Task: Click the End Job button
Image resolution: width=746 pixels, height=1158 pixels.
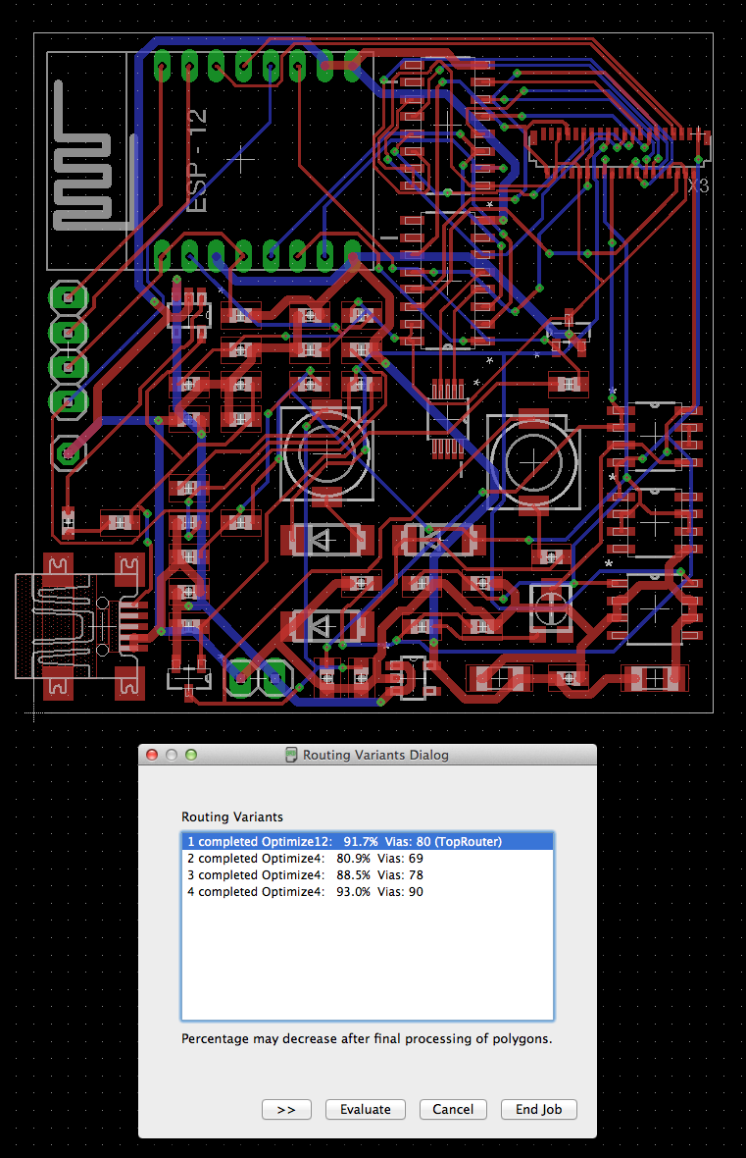Action: [538, 1109]
